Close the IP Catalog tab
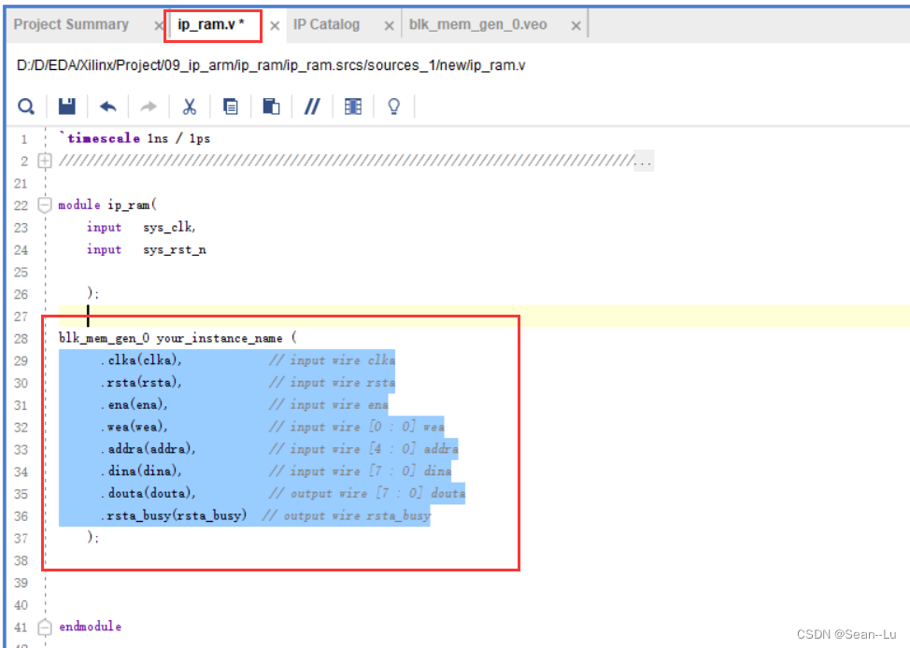Screen dimensions: 910x648 389,25
